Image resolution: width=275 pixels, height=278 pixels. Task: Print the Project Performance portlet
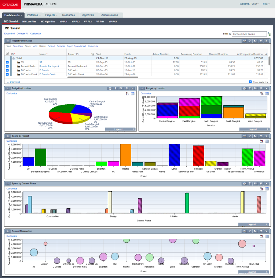244,41
